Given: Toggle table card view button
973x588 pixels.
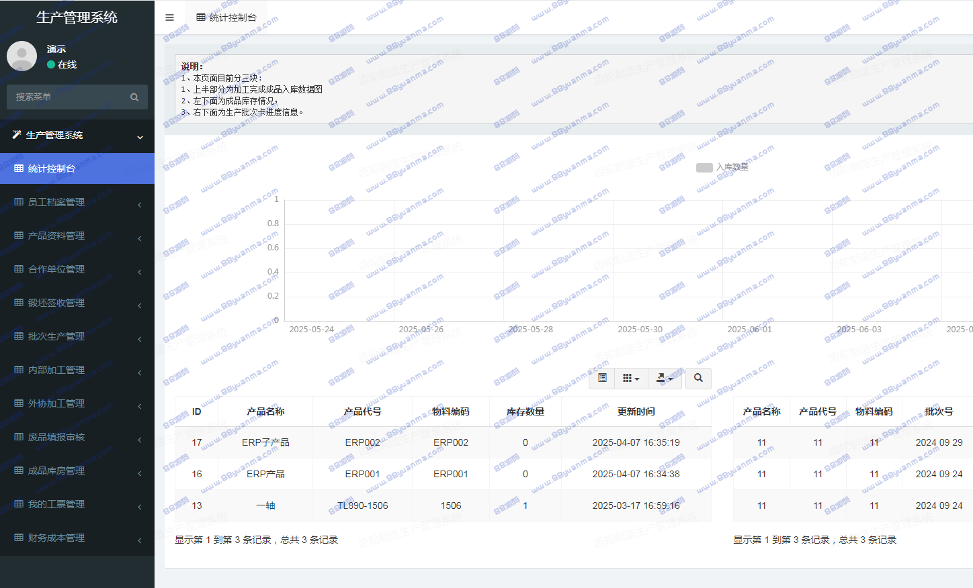Looking at the screenshot, I should pos(603,378).
